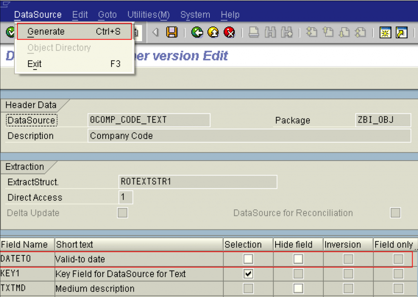
Task: Click the yellow Exit up-arrow icon
Action: point(213,33)
